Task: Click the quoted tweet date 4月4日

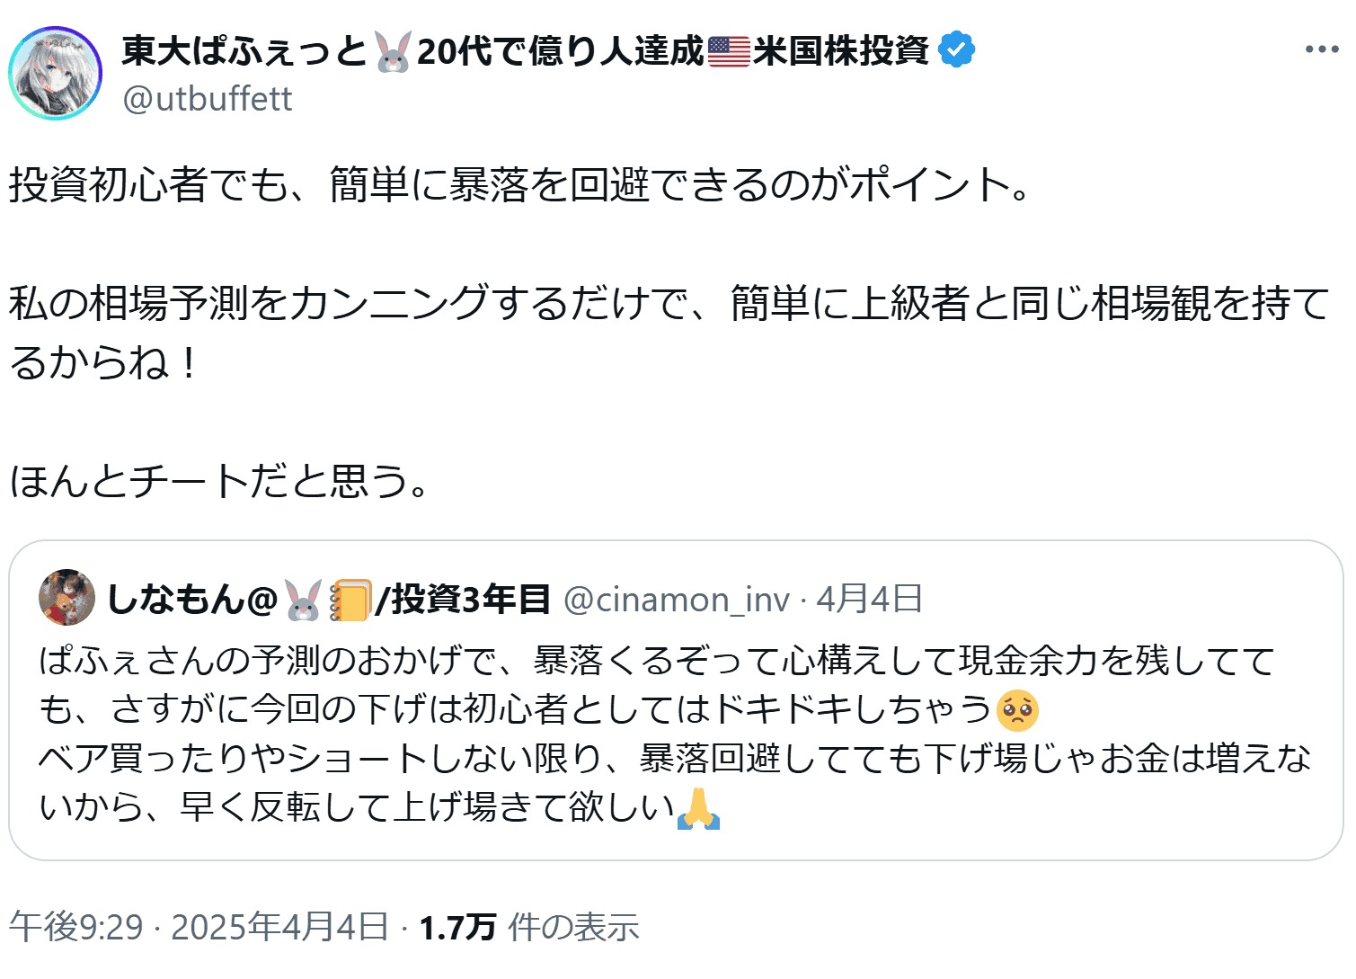Action: click(869, 599)
